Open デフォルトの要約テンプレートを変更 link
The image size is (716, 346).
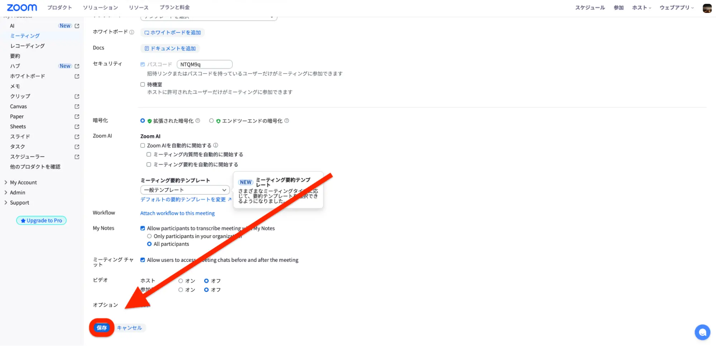point(186,200)
